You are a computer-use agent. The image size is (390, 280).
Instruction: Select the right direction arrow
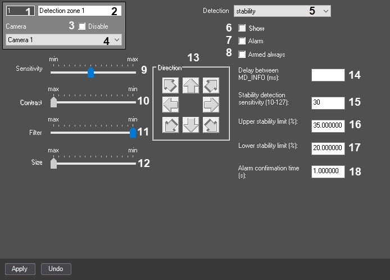[x=211, y=105]
